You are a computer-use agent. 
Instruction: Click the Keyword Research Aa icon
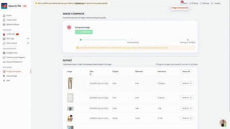click(4, 62)
